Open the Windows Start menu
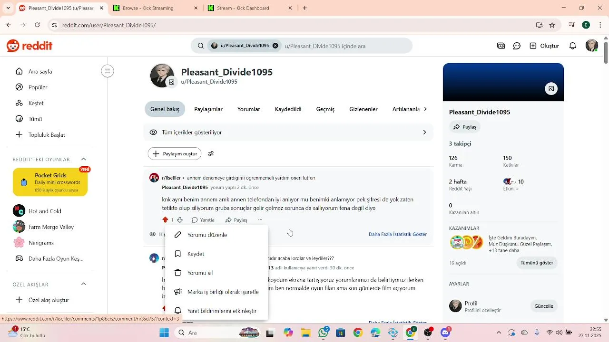Screen dimensions: 609x342 coord(164,332)
